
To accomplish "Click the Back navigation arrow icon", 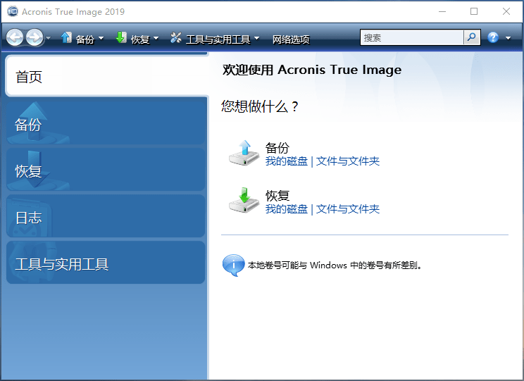I will 15,37.
